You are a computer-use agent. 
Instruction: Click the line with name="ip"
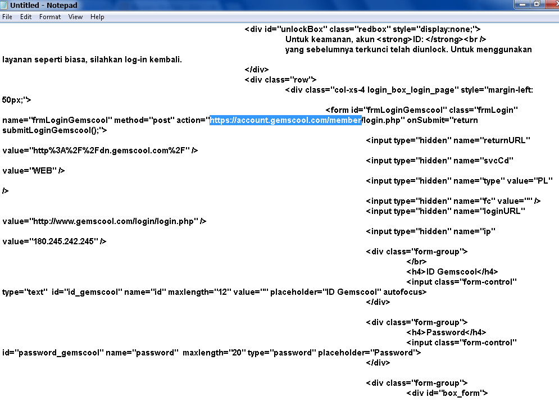coord(431,232)
